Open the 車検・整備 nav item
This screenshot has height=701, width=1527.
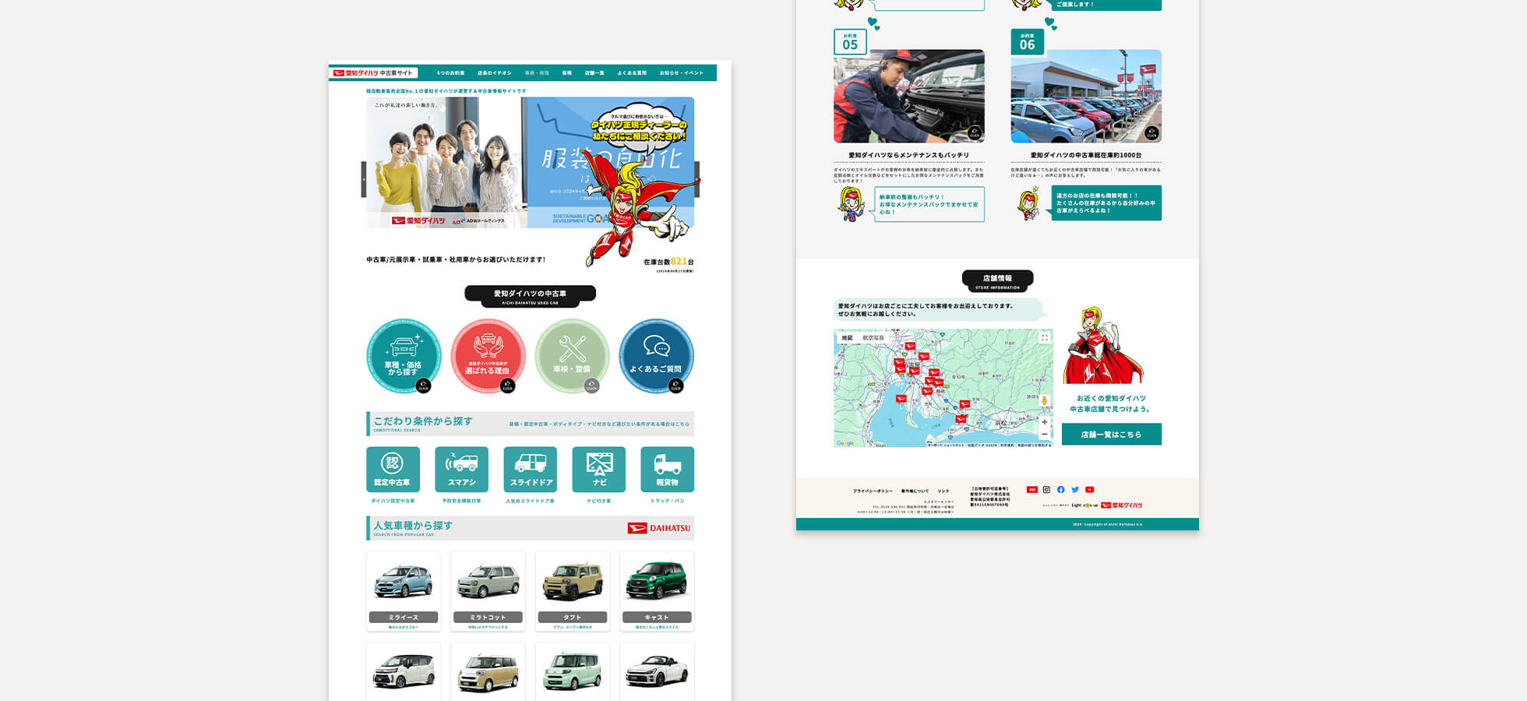(537, 73)
